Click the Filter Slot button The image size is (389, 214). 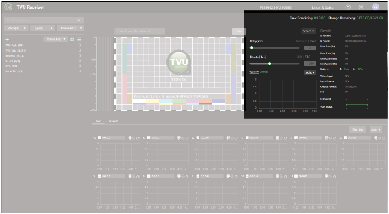point(358,130)
